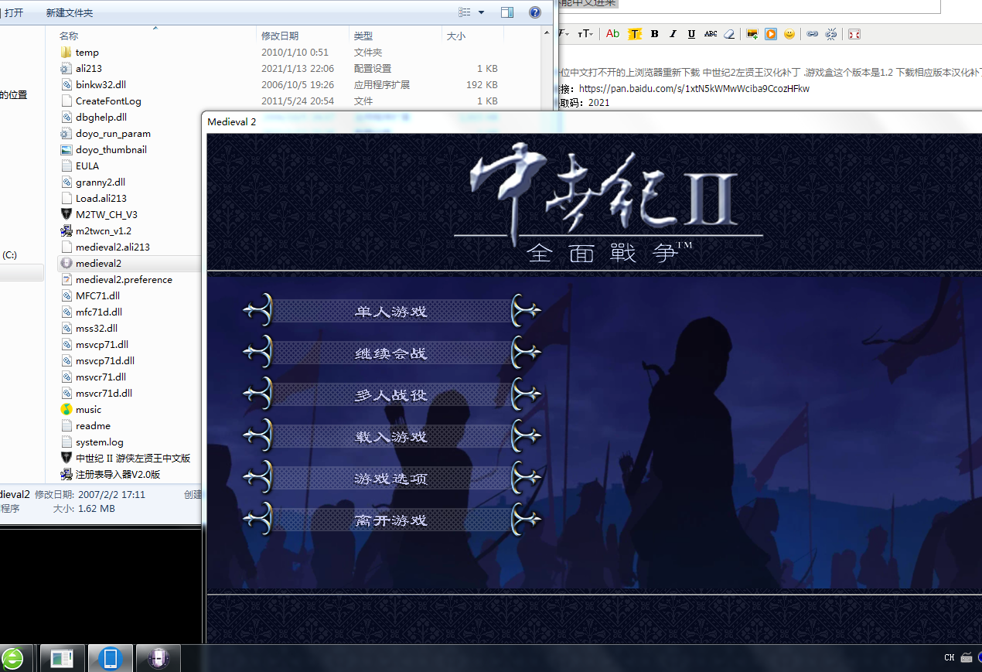Screen dimensions: 982x672
Task: Select the mss32.dll file
Action: click(x=89, y=328)
